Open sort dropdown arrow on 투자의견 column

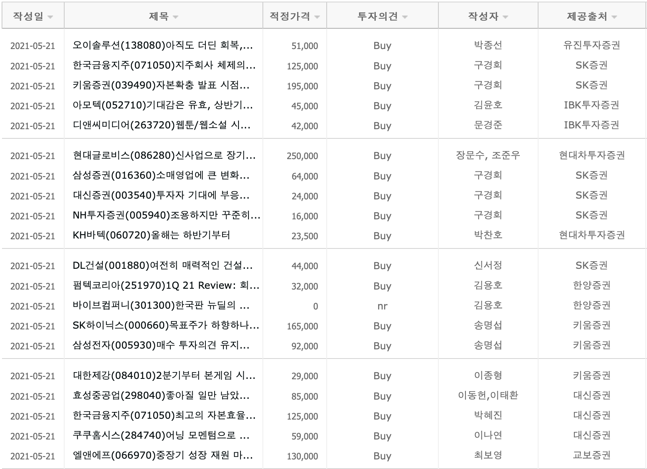point(404,17)
